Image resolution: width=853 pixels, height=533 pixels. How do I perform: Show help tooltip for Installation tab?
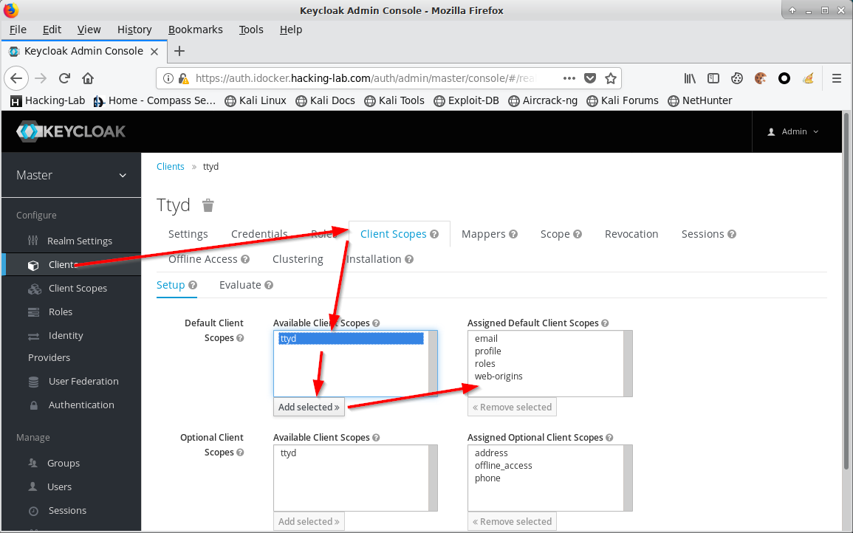pos(409,259)
